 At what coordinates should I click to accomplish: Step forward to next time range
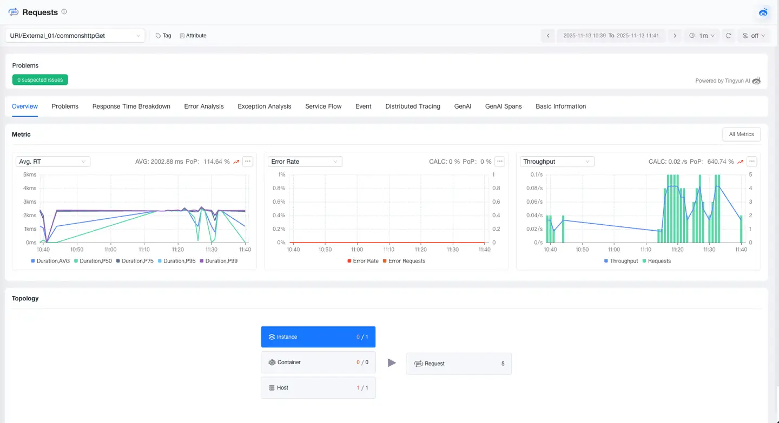point(675,36)
